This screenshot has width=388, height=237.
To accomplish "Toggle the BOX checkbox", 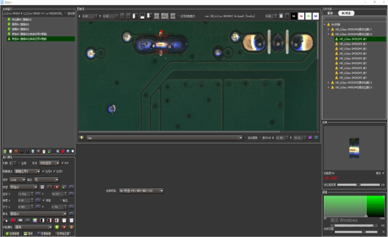I will [63, 162].
